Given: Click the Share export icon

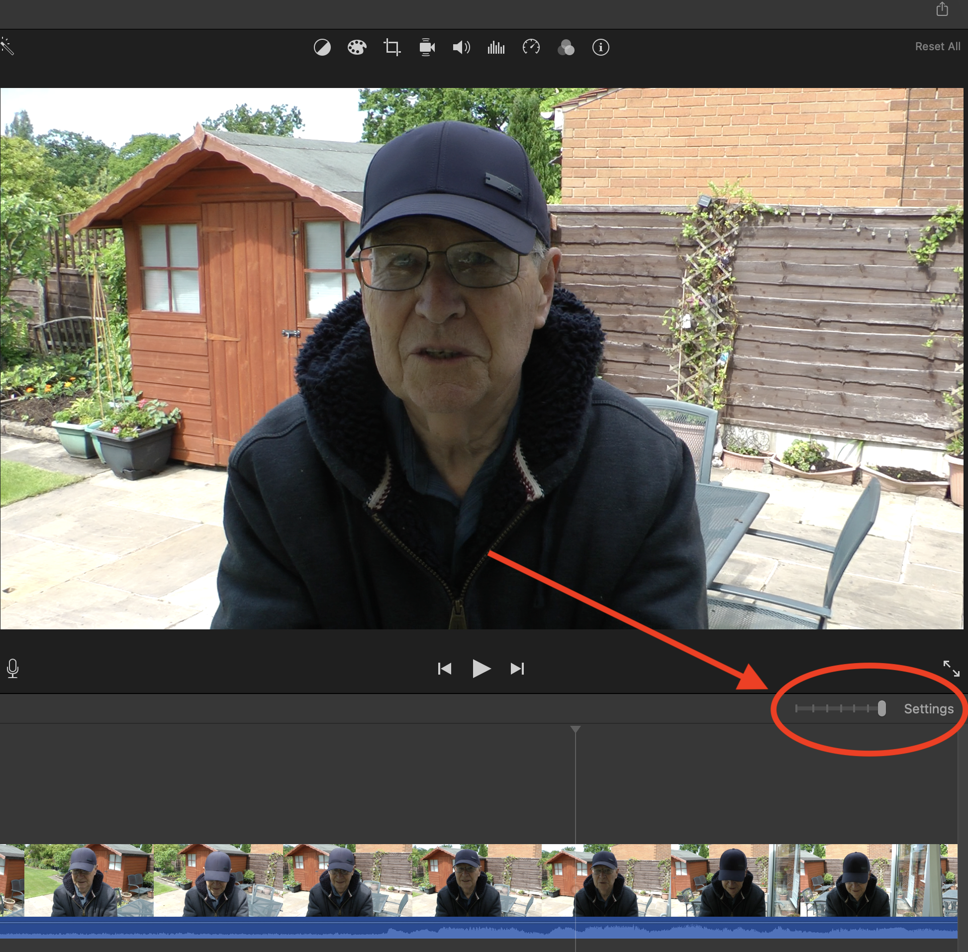Looking at the screenshot, I should coord(942,9).
